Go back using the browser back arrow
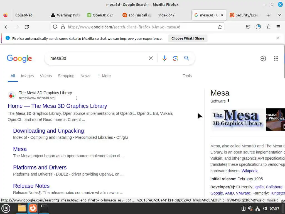This screenshot has height=214, width=285. coord(7,27)
